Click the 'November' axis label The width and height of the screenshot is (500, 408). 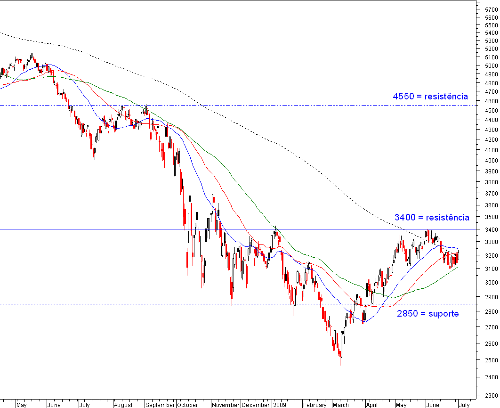click(x=226, y=405)
